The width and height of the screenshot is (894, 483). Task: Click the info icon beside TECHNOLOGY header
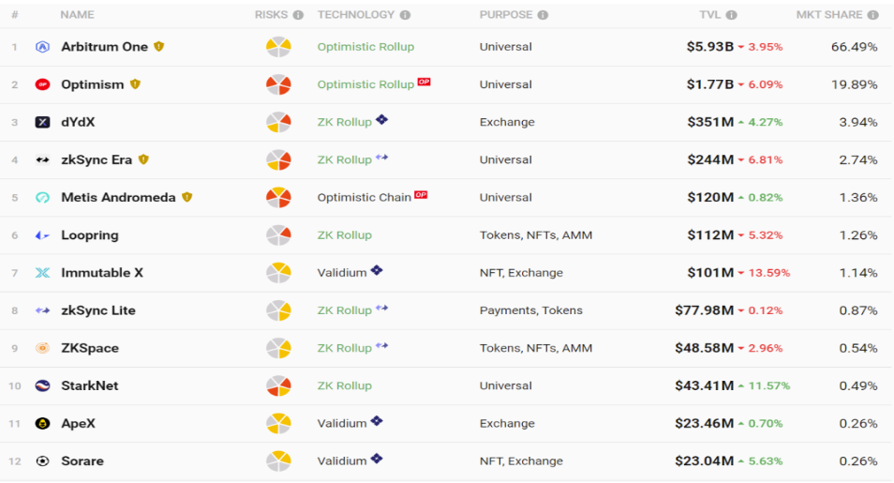point(405,15)
